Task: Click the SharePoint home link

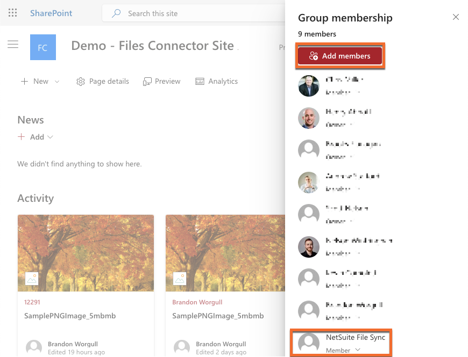Action: pos(51,13)
